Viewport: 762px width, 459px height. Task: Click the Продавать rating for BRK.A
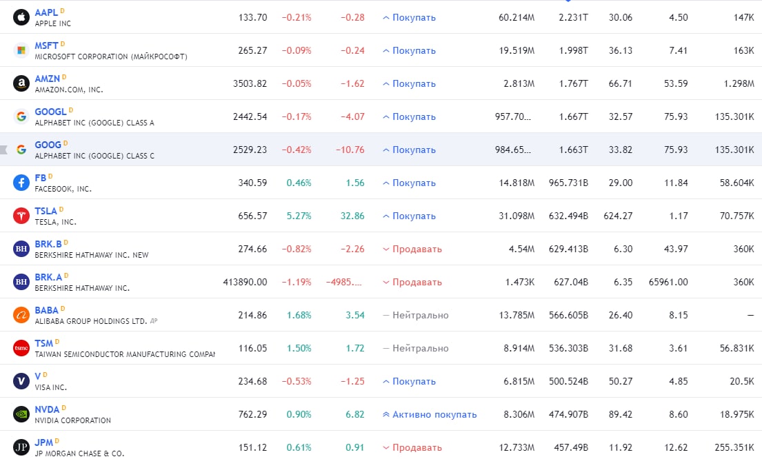click(412, 282)
